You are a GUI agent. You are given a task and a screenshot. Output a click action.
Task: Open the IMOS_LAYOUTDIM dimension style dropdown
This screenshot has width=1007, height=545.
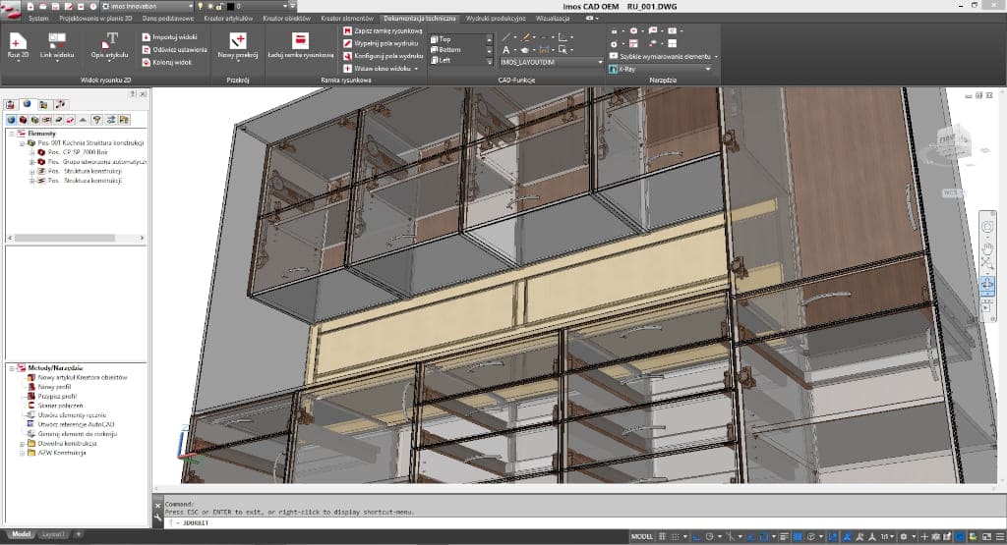(x=600, y=62)
